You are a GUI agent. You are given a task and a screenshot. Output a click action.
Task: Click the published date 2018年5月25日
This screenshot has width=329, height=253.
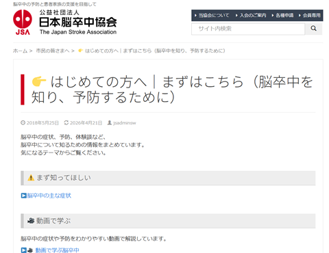[42, 123]
